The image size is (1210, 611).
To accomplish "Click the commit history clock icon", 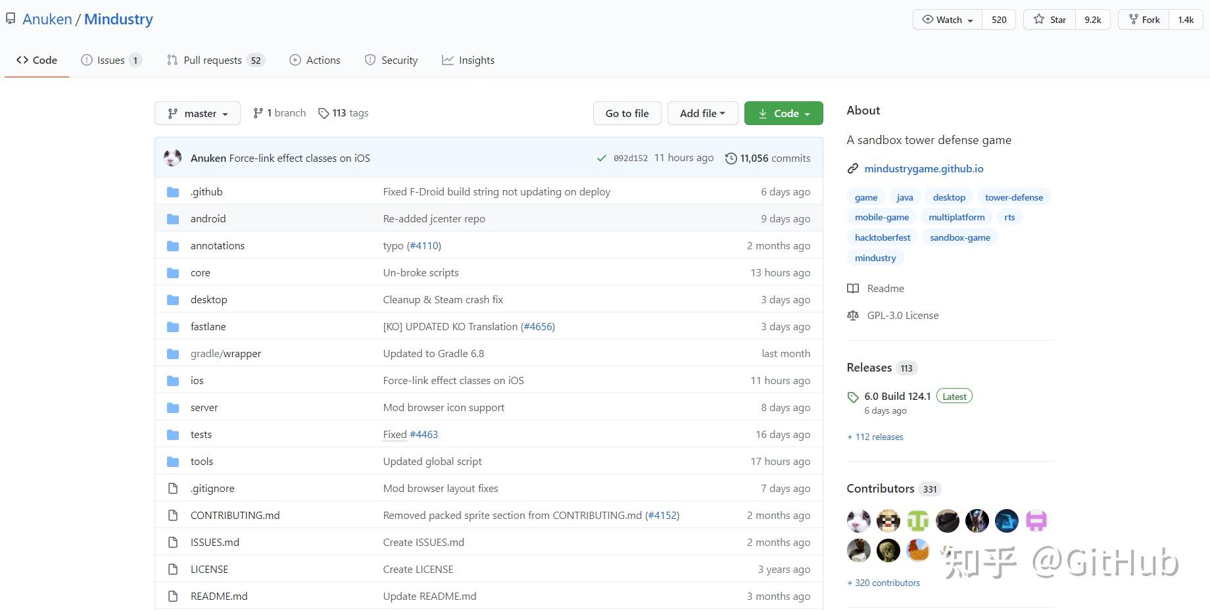I will click(731, 158).
